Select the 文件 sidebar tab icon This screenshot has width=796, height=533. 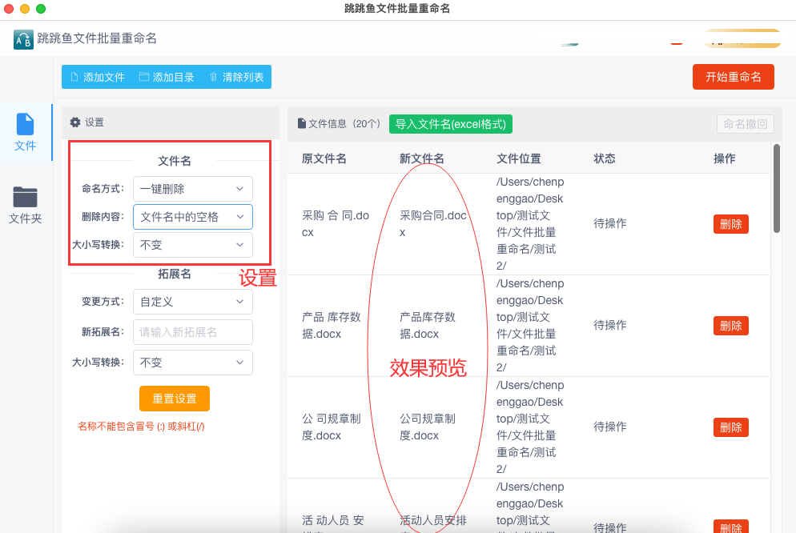pyautogui.click(x=26, y=125)
